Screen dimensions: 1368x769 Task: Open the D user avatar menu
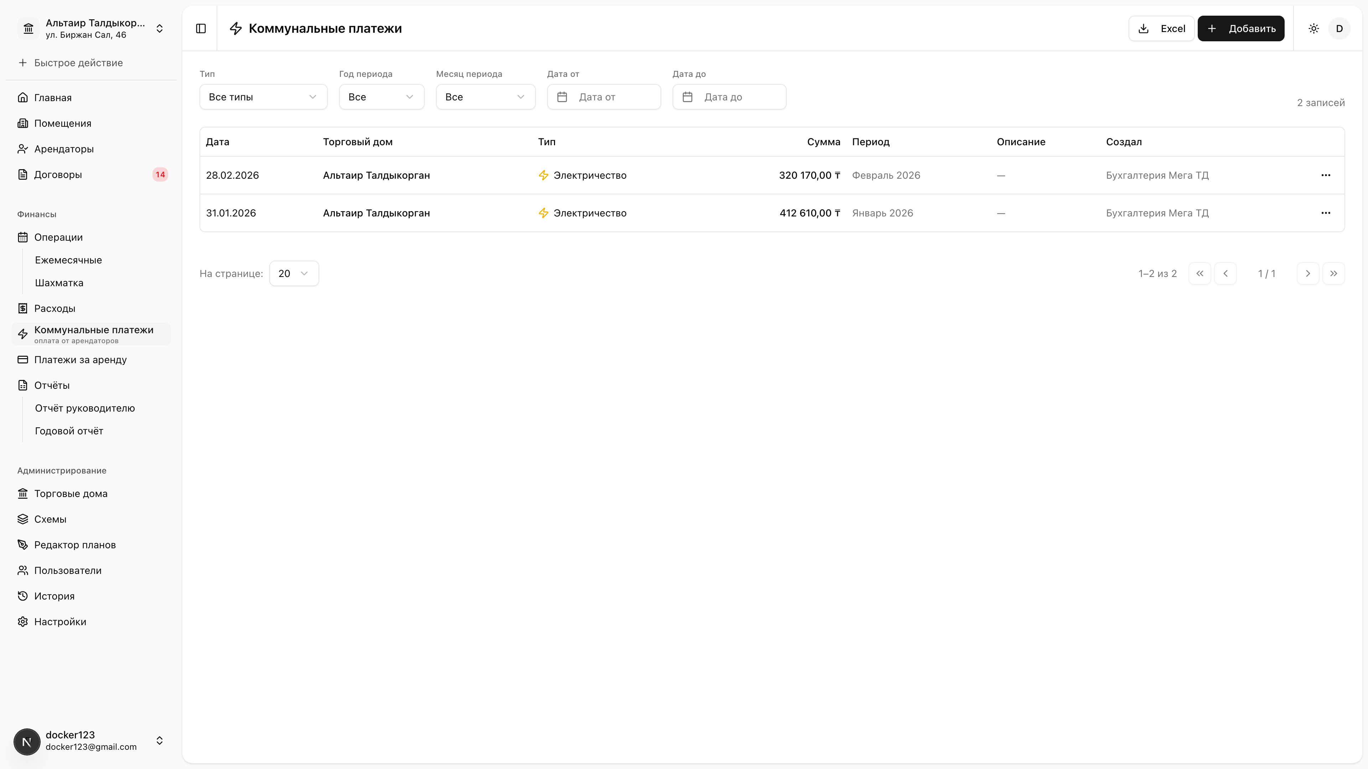click(1339, 28)
